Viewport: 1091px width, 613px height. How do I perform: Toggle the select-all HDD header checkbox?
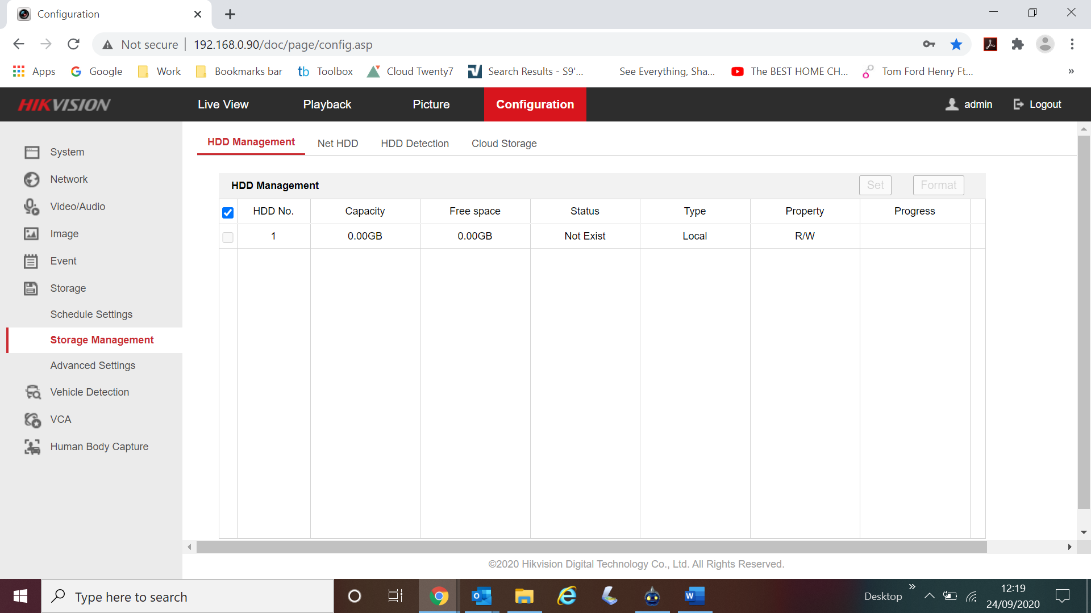[228, 212]
